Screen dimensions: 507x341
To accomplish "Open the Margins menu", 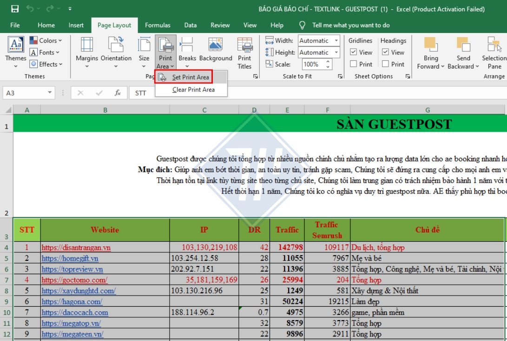I will tap(87, 51).
